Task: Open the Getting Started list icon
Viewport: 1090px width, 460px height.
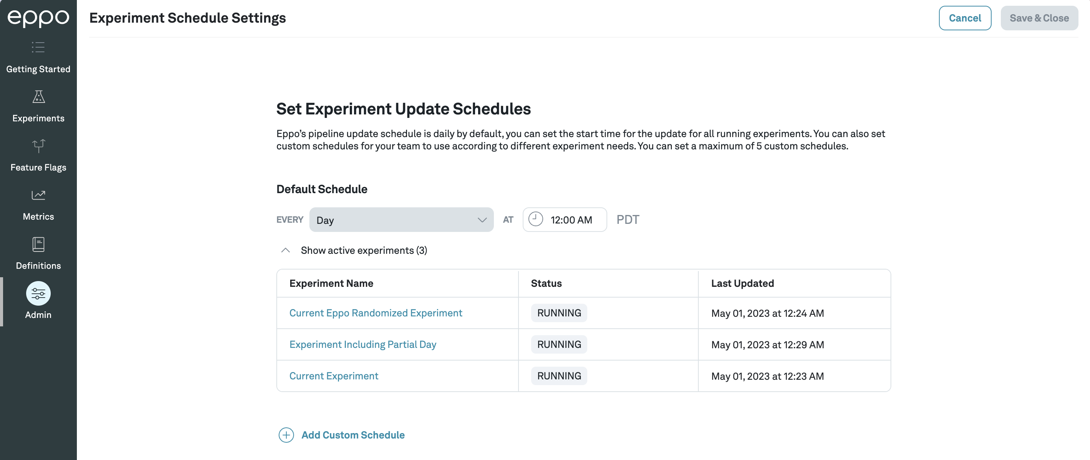Action: [x=38, y=47]
